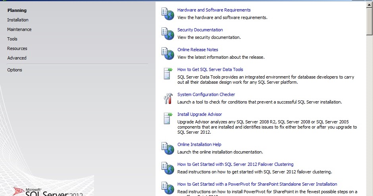Click the scrollbar track below the thumb

(369, 116)
